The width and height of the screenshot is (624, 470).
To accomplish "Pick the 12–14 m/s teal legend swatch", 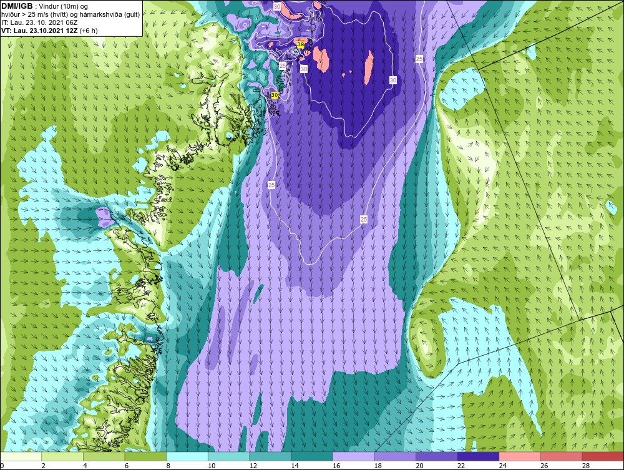I will tap(270, 456).
